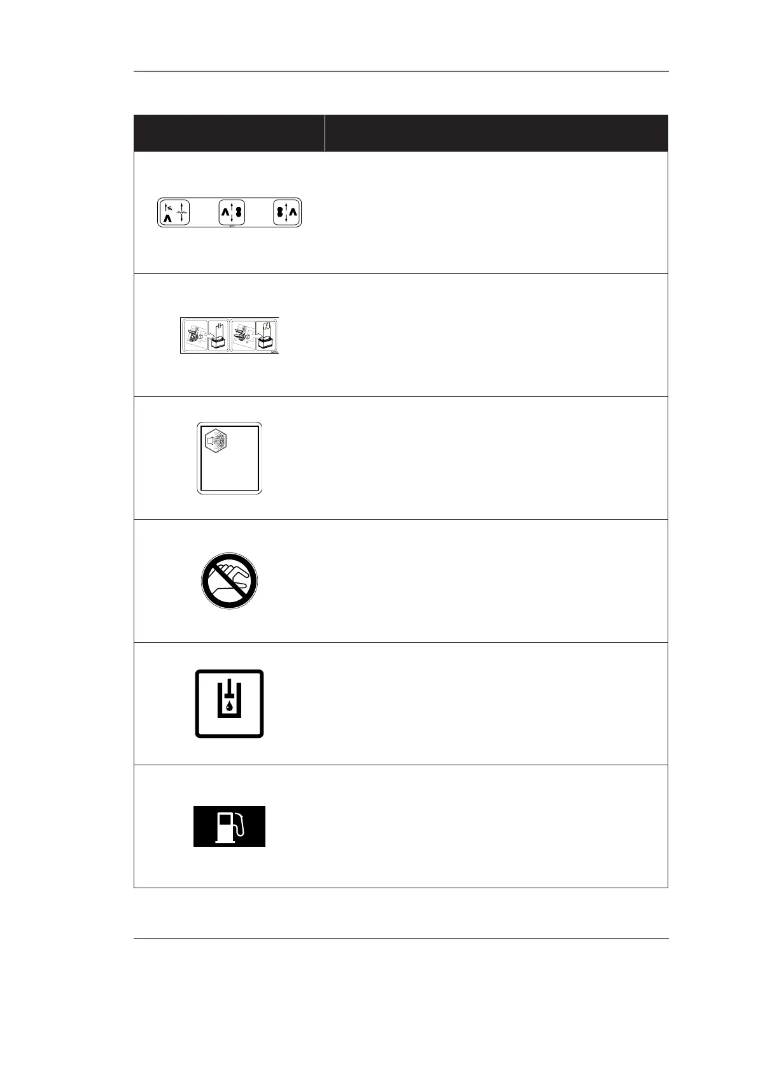
Task: Click the empty description cell beside the no-hand sign
Action: click(496, 580)
